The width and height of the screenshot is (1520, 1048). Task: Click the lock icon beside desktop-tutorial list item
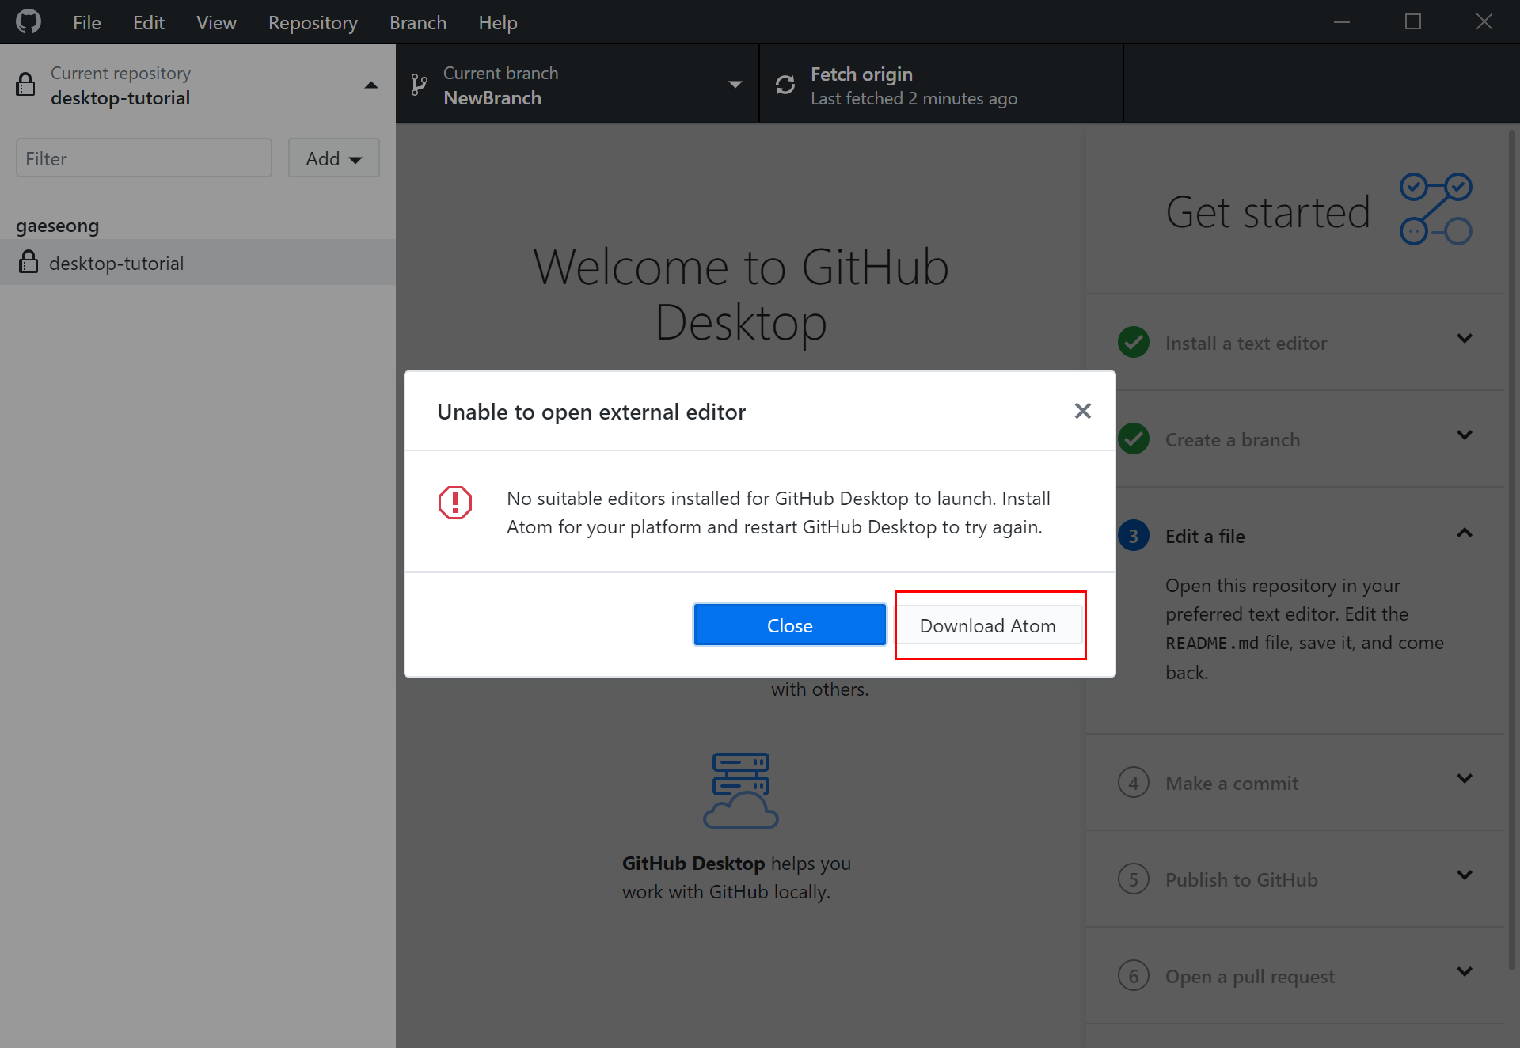[x=28, y=261]
